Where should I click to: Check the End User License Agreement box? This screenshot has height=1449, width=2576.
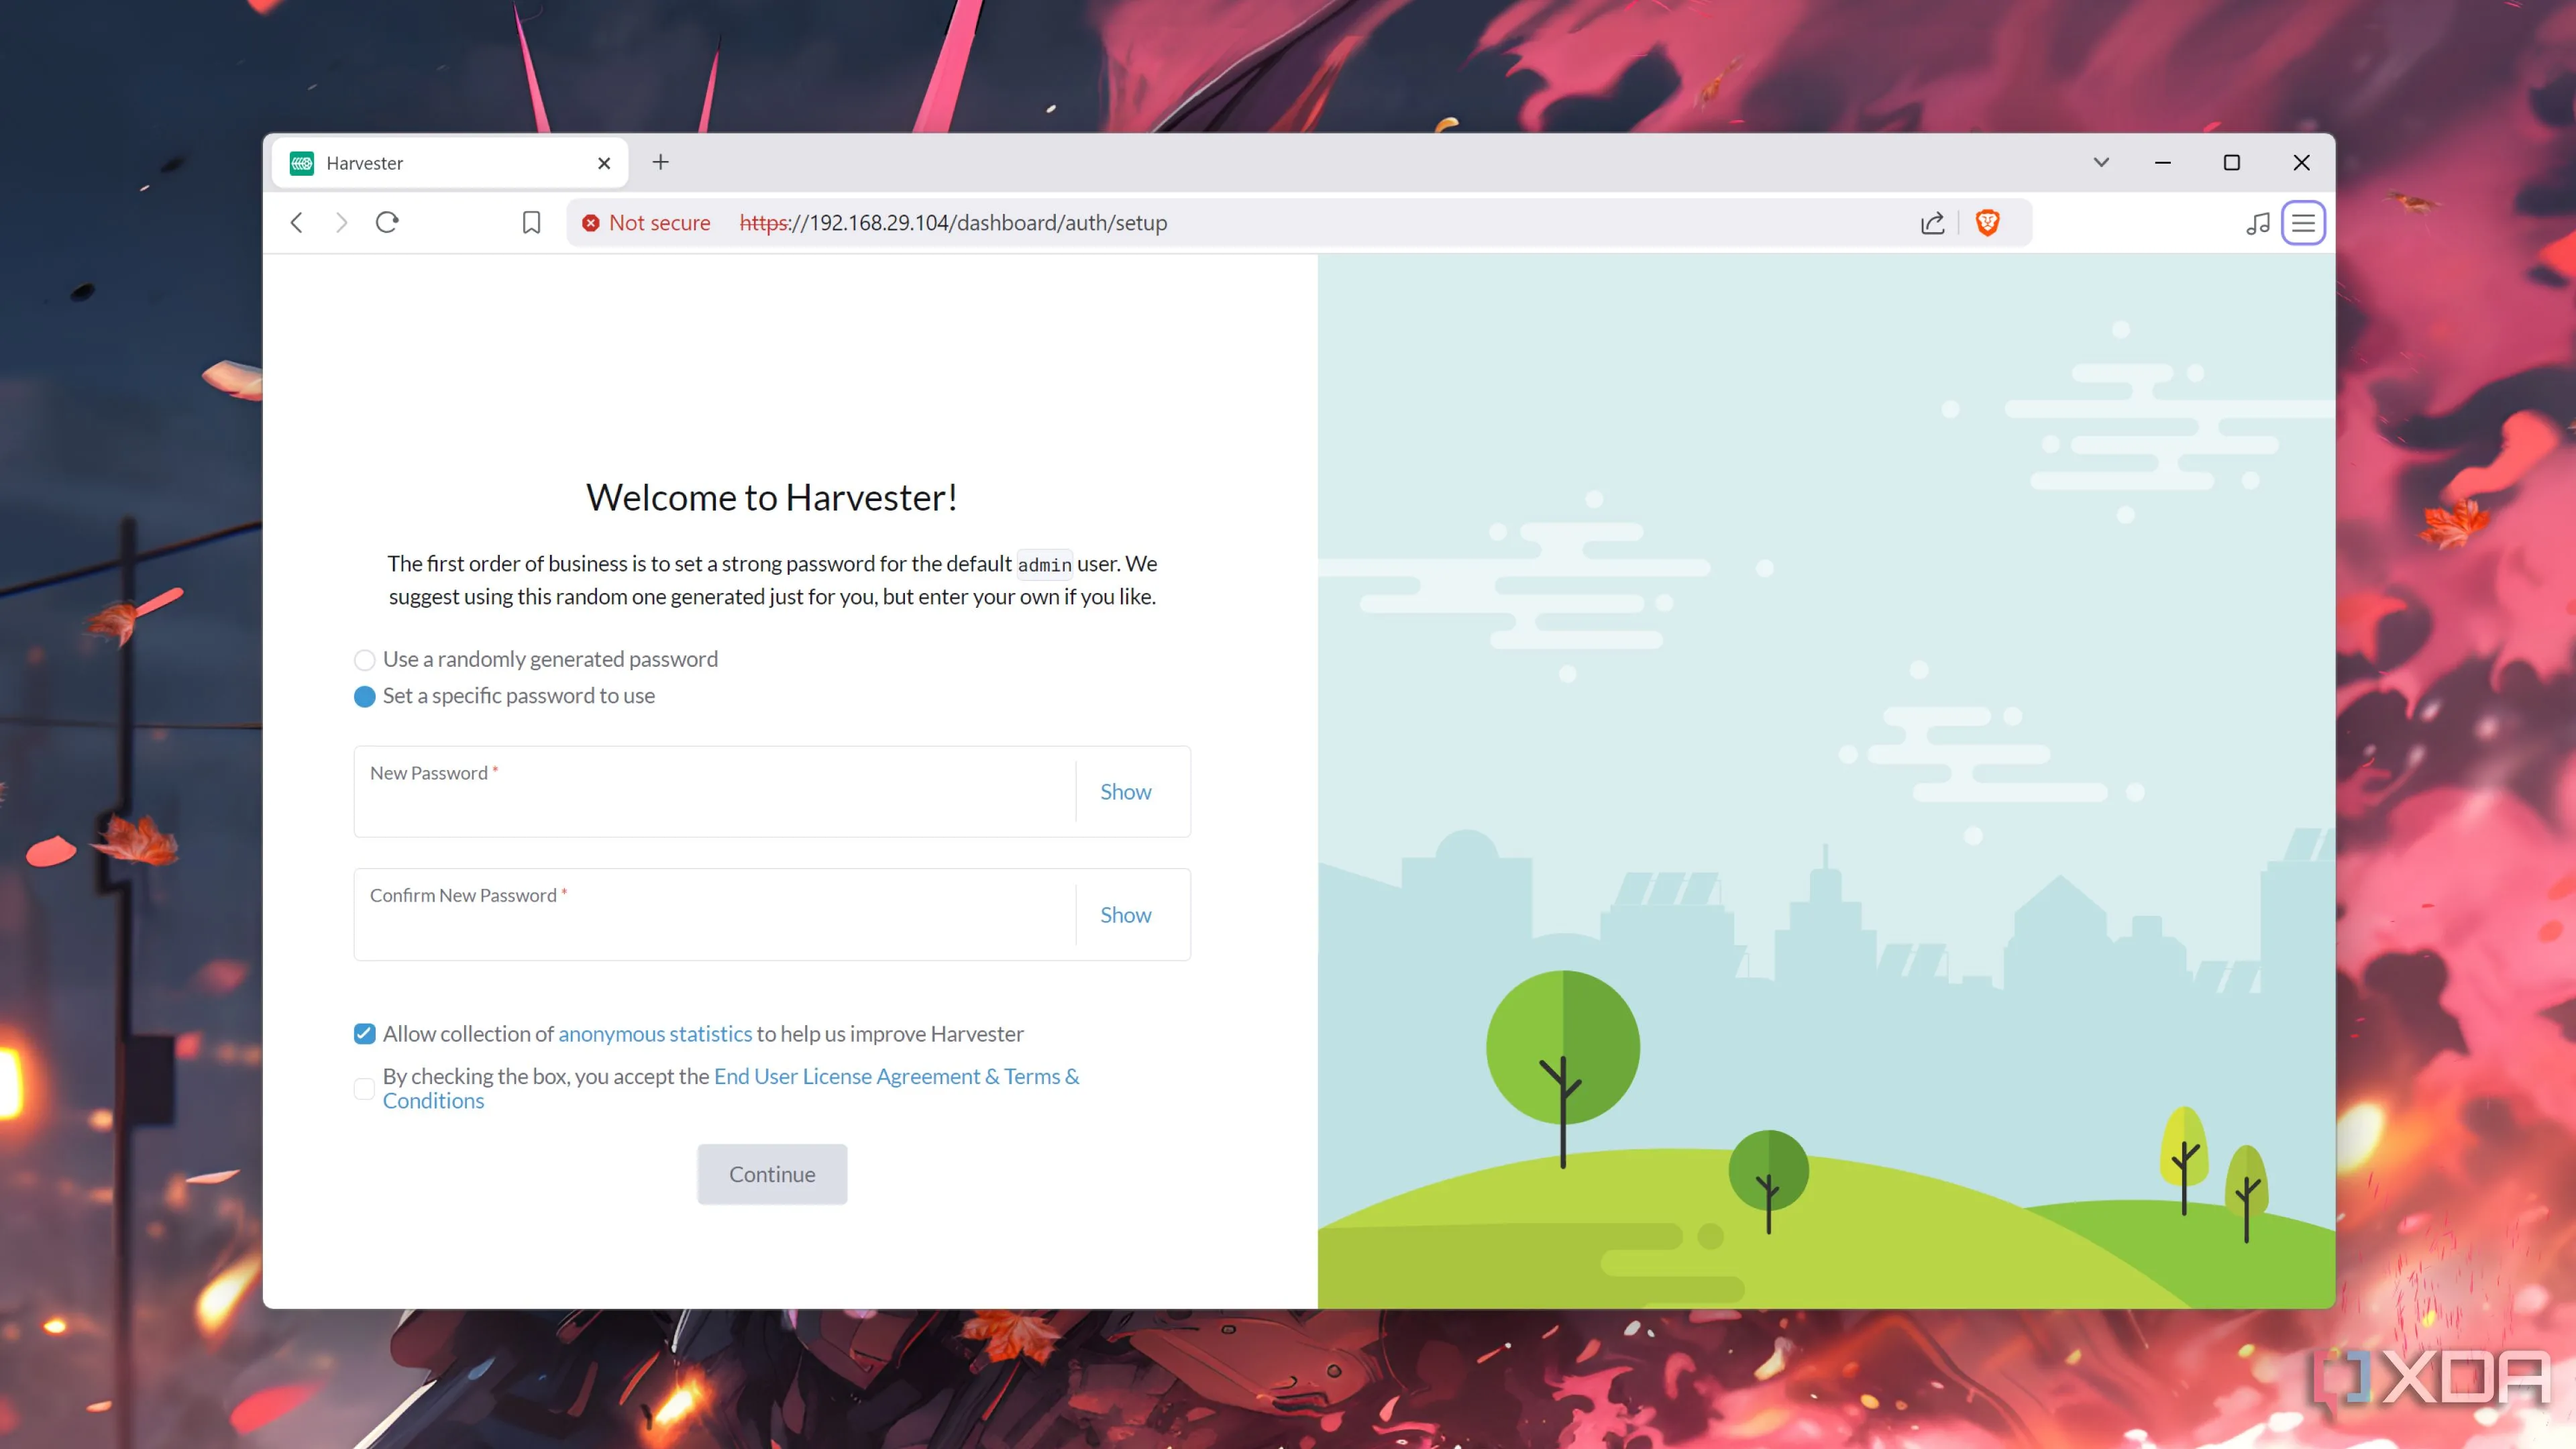click(364, 1089)
